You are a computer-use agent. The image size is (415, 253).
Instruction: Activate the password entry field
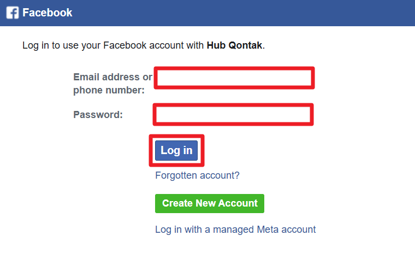pyautogui.click(x=234, y=115)
